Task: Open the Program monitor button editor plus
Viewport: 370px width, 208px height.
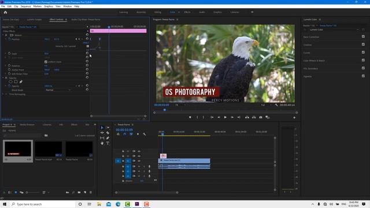Action: coord(294,117)
